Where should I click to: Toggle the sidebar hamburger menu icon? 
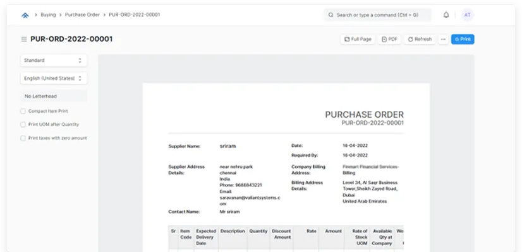[x=24, y=39]
